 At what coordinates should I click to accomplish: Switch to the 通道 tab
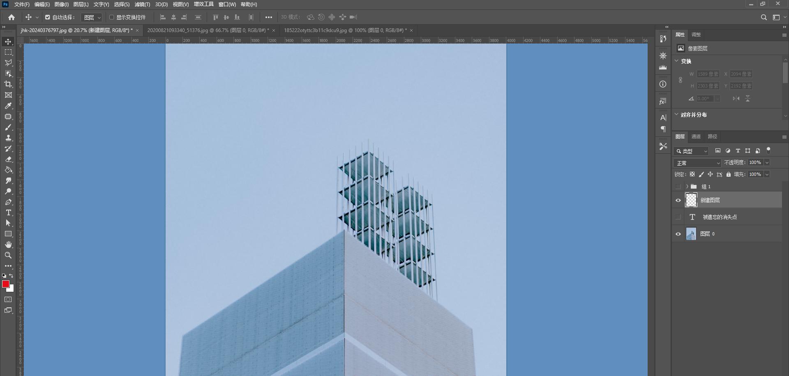(x=696, y=136)
